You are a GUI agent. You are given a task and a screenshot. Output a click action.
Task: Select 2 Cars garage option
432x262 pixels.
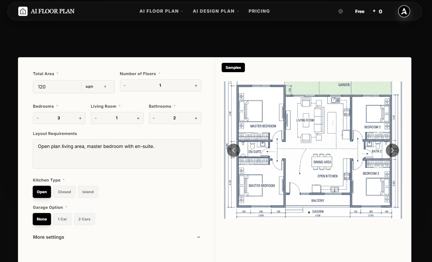point(84,219)
